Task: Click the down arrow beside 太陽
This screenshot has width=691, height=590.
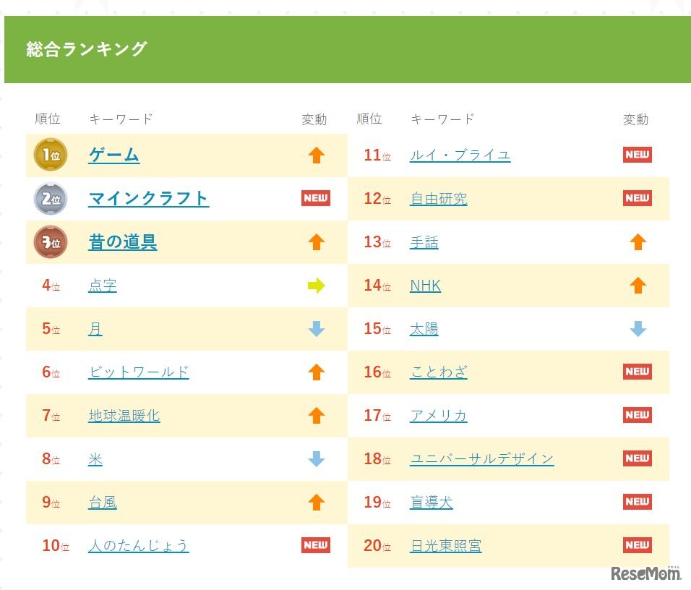Action: [x=637, y=328]
